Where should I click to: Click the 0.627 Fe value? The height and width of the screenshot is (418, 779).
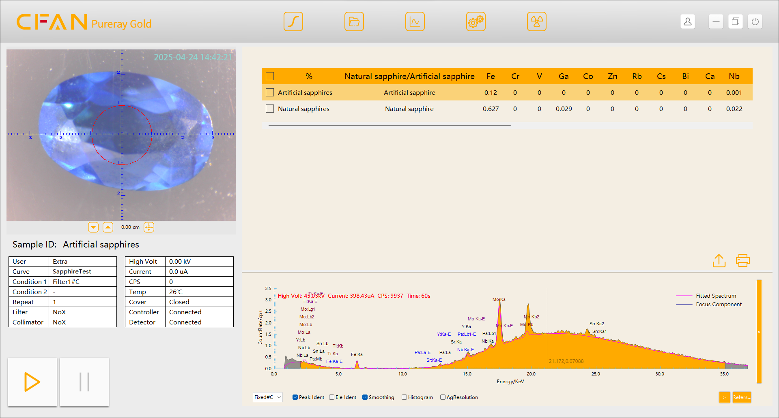(491, 109)
